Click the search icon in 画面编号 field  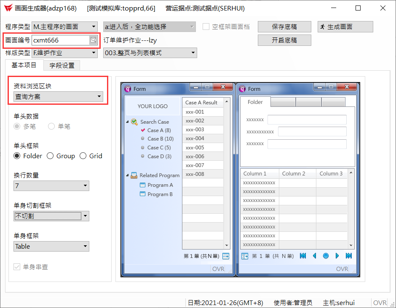point(93,40)
